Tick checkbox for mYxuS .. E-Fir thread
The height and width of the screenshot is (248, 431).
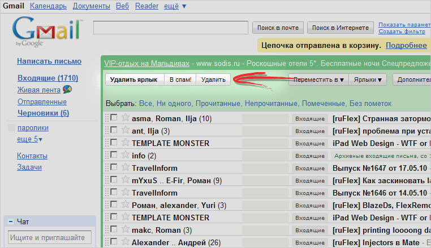click(114, 180)
